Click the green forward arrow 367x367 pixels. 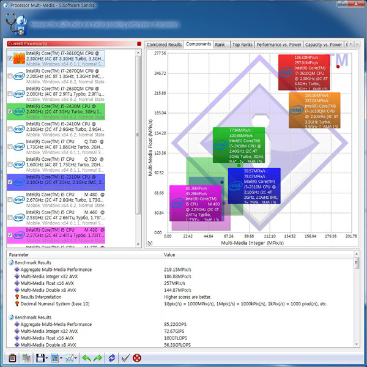(x=98, y=358)
